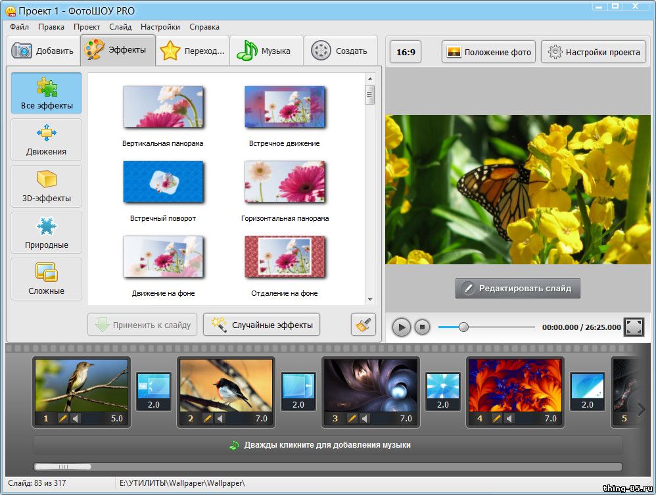Click the Применить к слайду button
The width and height of the screenshot is (656, 495).
pos(142,325)
